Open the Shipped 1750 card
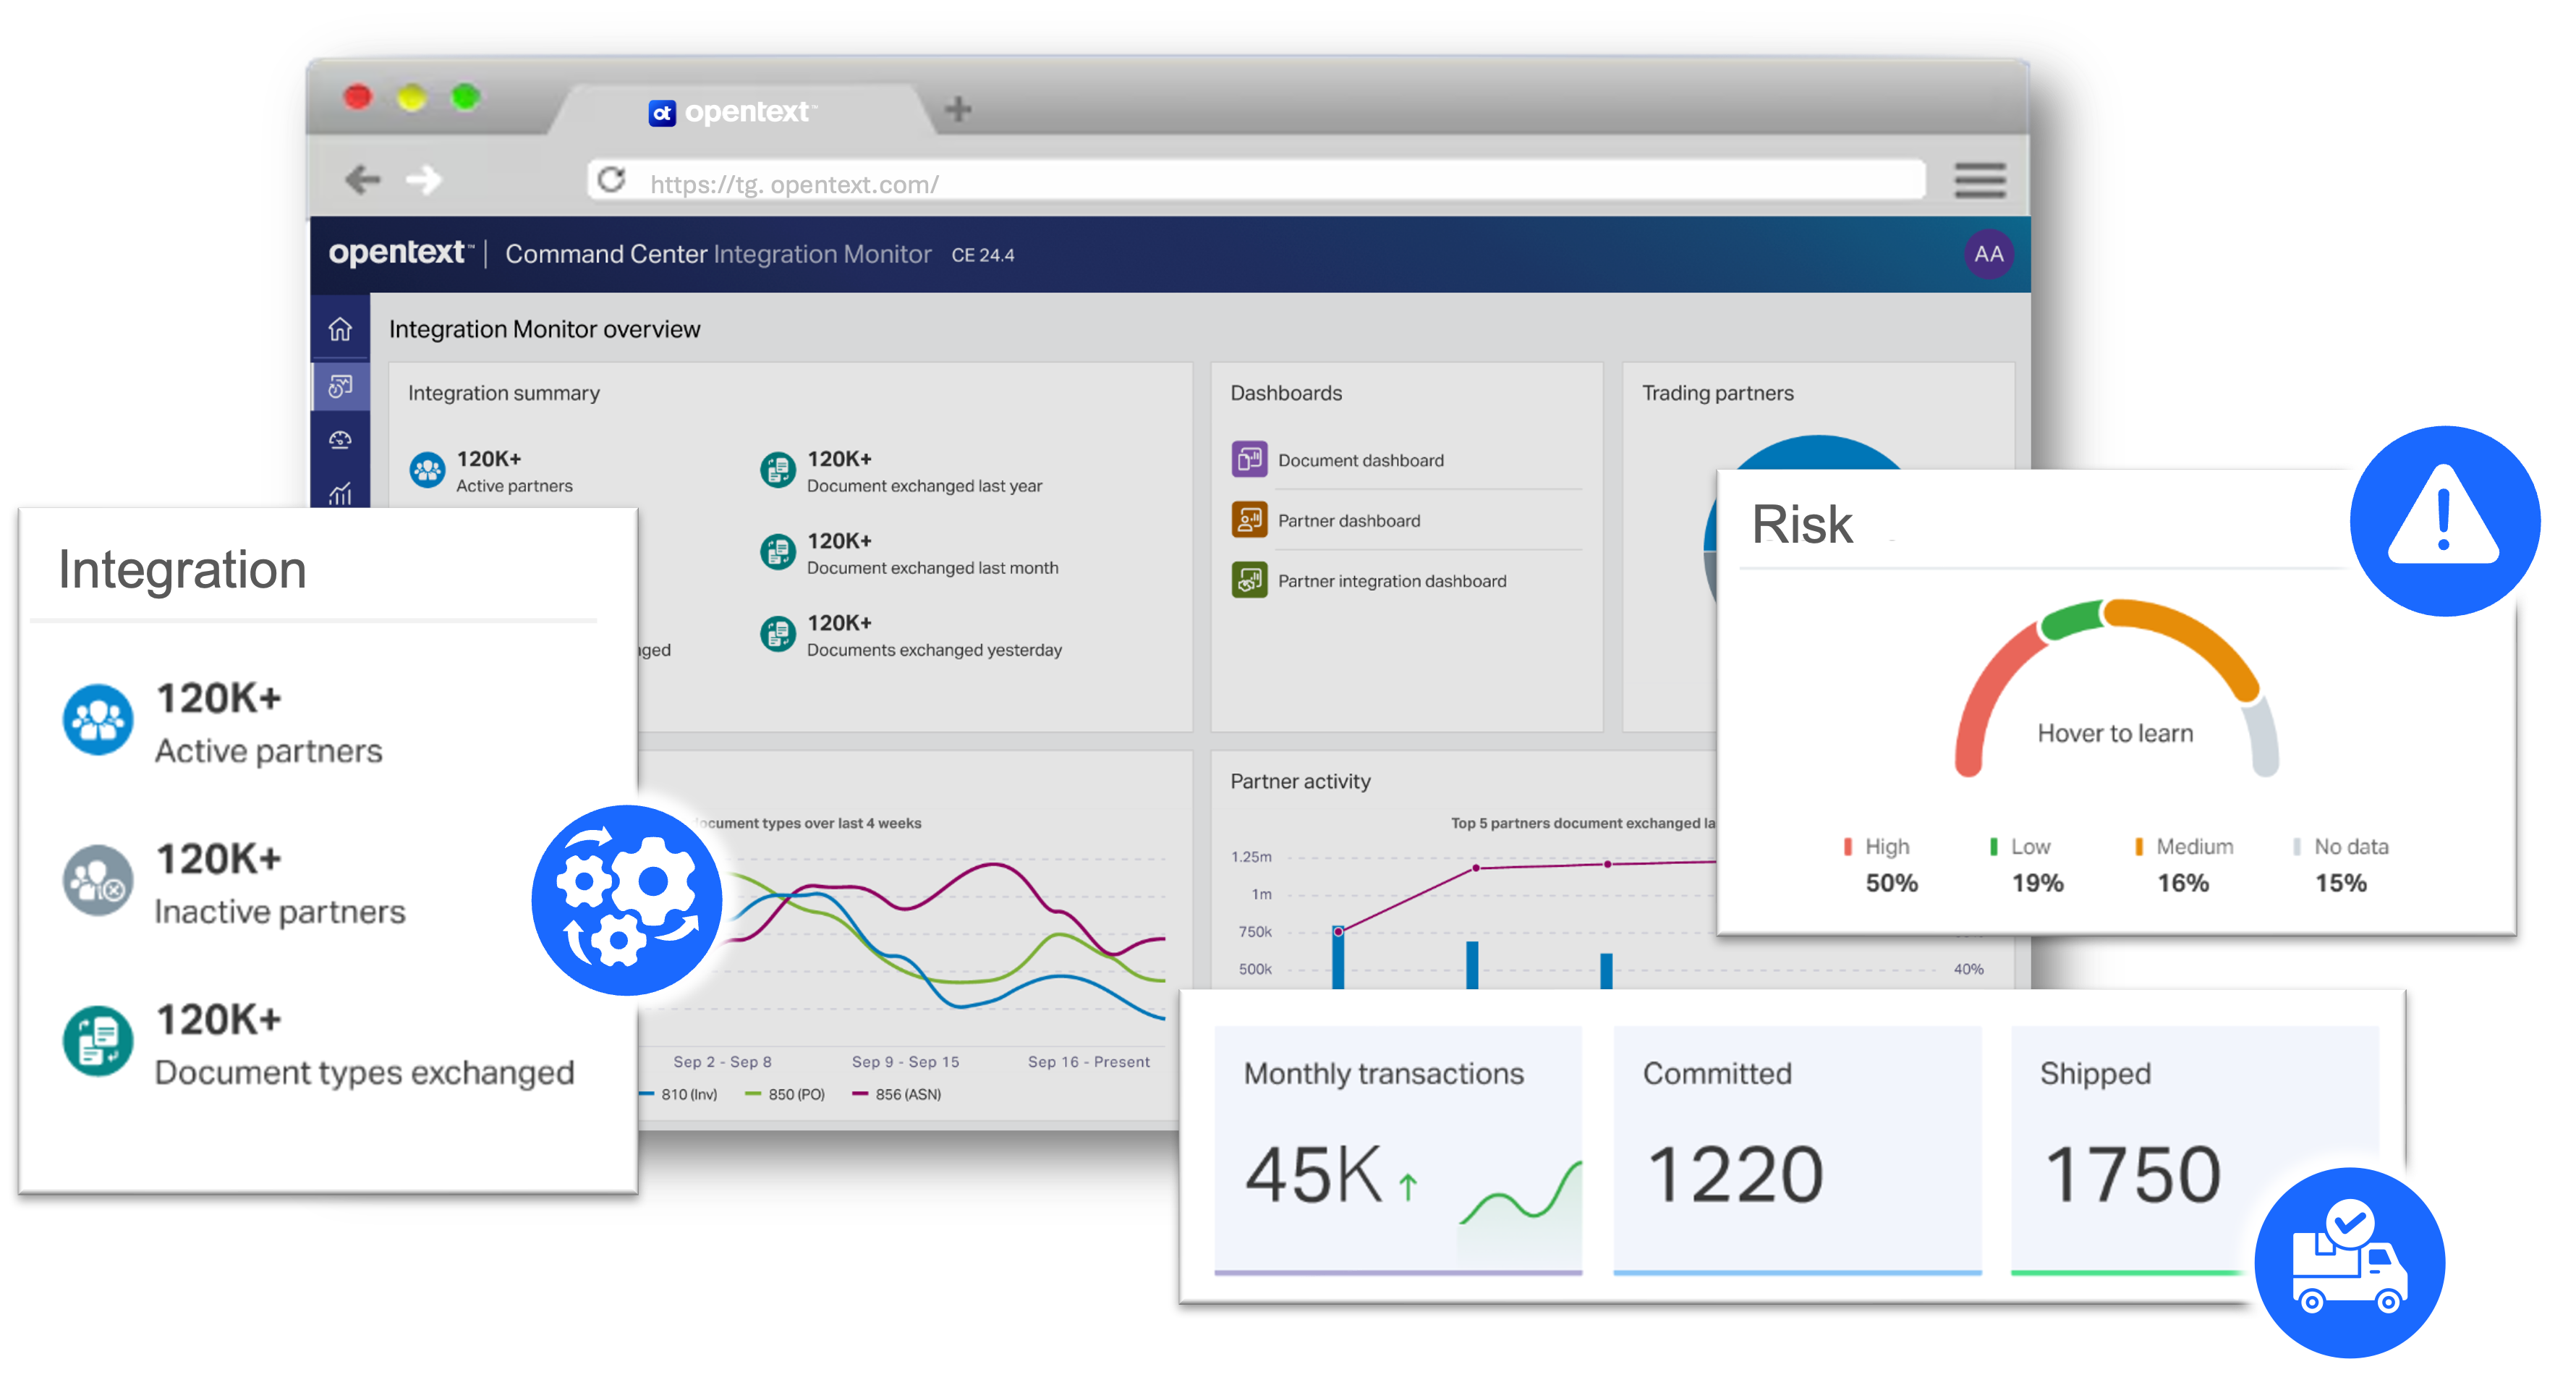 click(2194, 1150)
